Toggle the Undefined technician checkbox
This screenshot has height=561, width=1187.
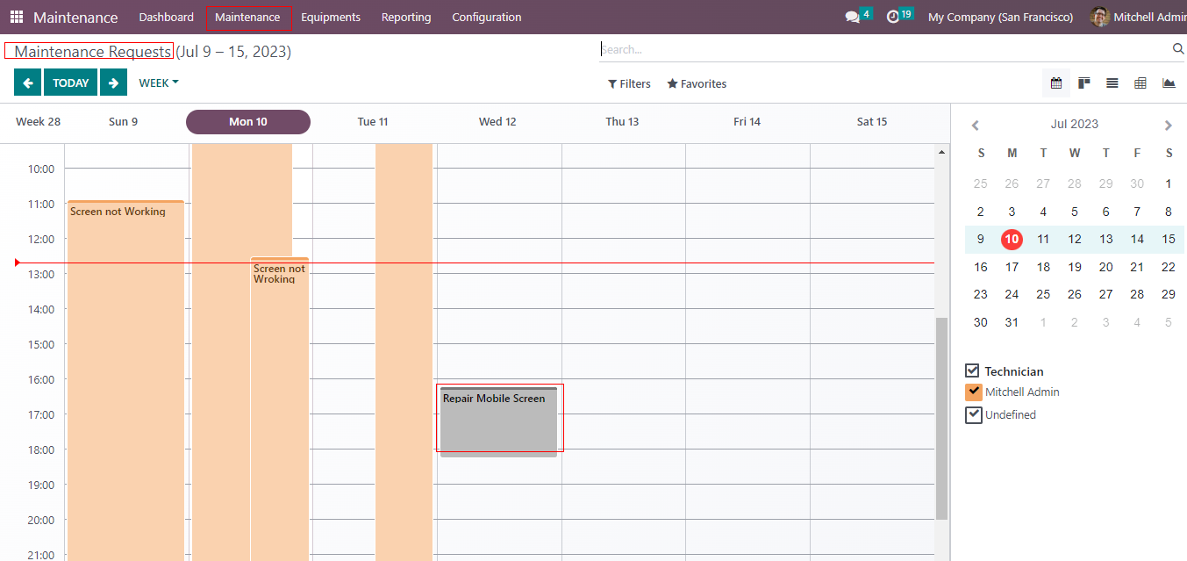click(x=973, y=414)
